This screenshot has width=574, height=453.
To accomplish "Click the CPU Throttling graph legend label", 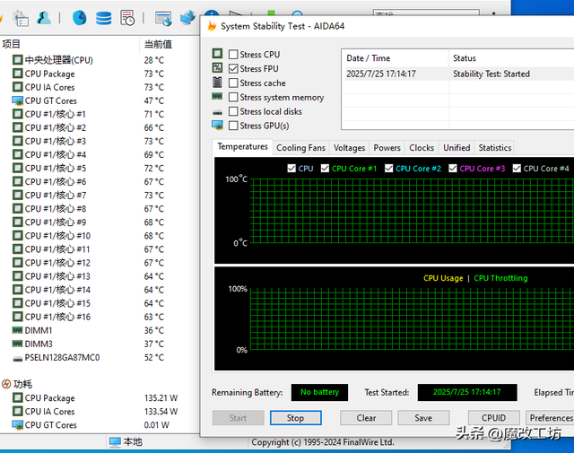I will [x=500, y=278].
